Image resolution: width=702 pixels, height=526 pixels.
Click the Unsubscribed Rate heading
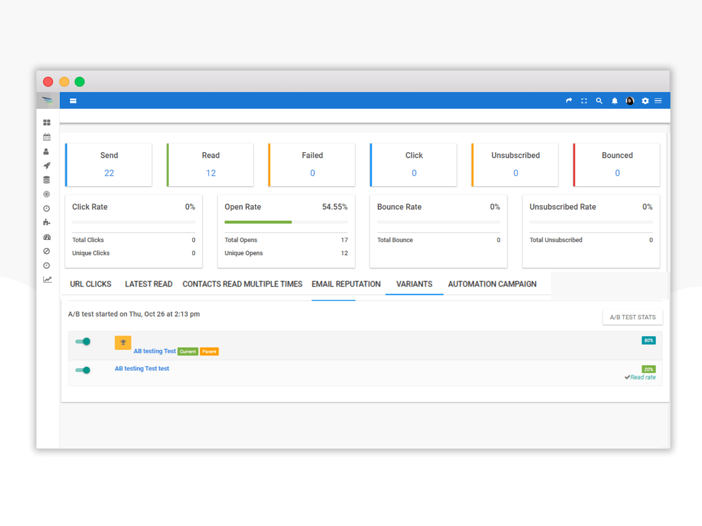[562, 207]
